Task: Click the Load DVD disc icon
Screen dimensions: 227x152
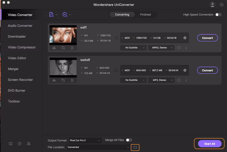Action: pyautogui.click(x=65, y=15)
